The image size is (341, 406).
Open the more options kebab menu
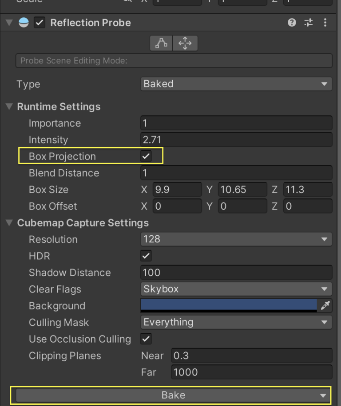(x=325, y=23)
